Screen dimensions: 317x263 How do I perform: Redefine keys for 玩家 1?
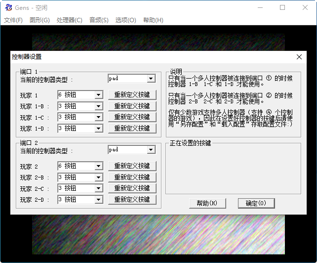[132, 95]
